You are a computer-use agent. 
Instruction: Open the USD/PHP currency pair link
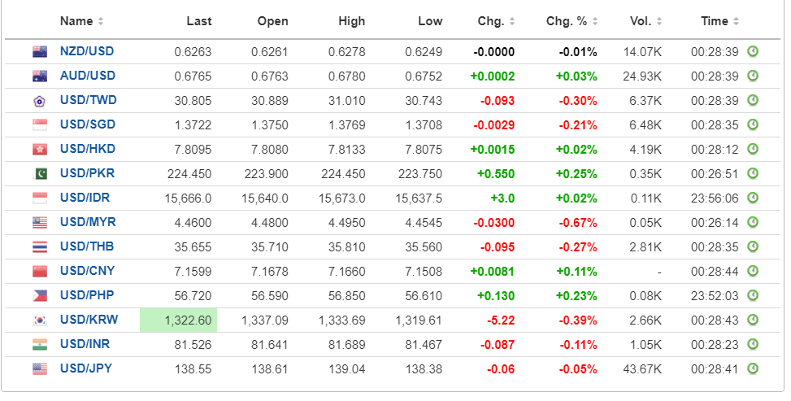pyautogui.click(x=88, y=295)
